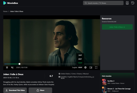Click the 2024-10-04 / 2 h 18 m text
Viewport: 137px width, 93px height.
pyautogui.click(x=11, y=78)
